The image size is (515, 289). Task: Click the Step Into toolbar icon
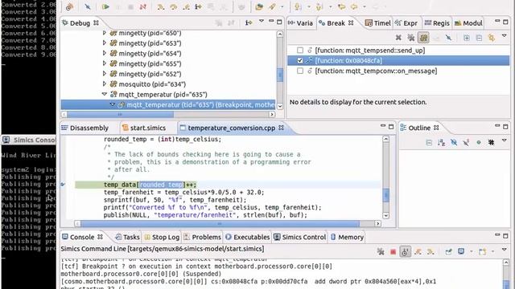click(x=161, y=6)
